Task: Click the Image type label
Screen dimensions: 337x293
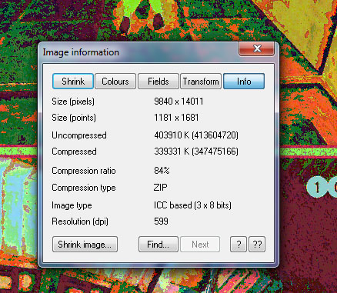Action: click(x=72, y=205)
